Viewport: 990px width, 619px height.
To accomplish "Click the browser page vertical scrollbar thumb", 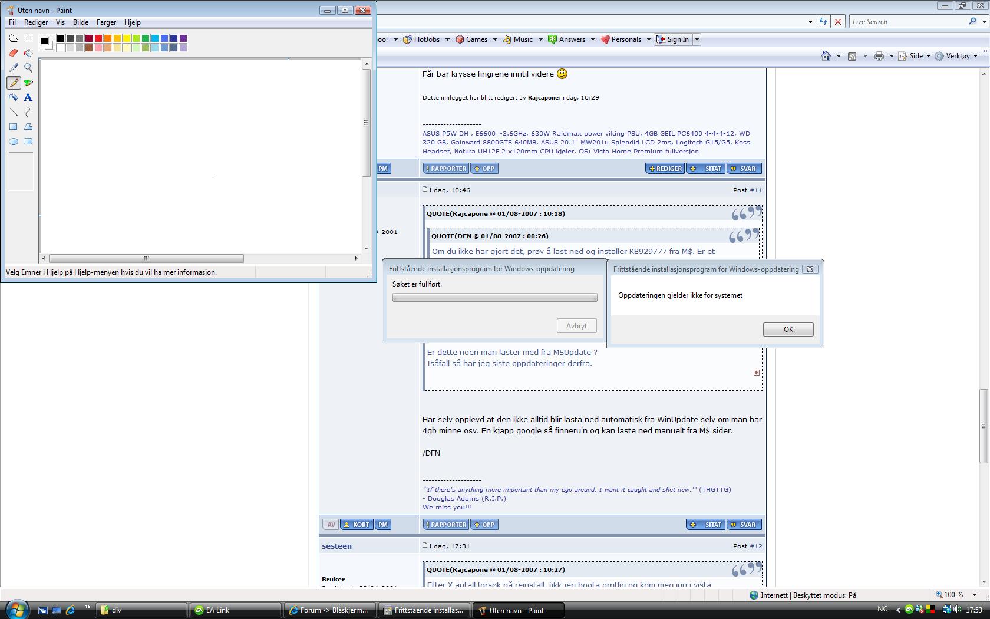I will point(983,426).
